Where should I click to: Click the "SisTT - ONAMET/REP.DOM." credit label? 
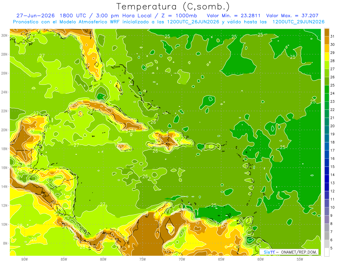click(289, 252)
